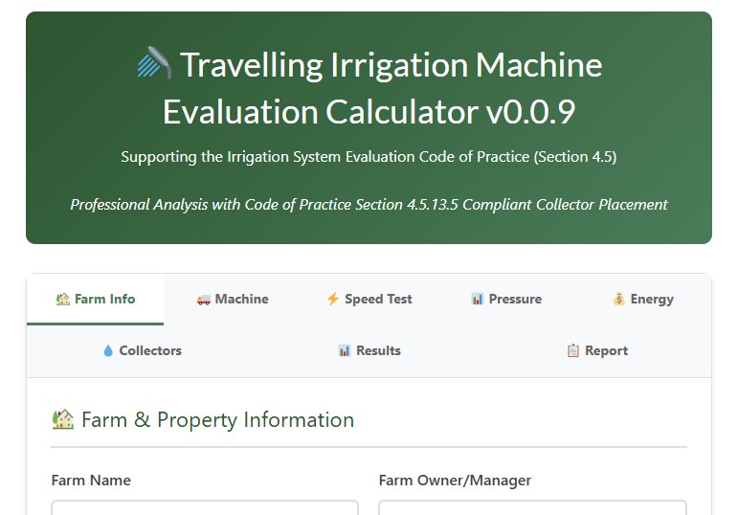Select the Report tab
Viewport: 738px width, 515px height.
click(598, 350)
